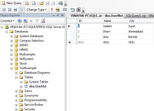Click the Add Table icon
The width and height of the screenshot is (154, 111).
(73, 10)
